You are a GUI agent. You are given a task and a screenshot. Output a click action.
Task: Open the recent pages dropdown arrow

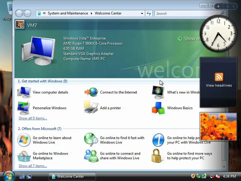point(33,13)
